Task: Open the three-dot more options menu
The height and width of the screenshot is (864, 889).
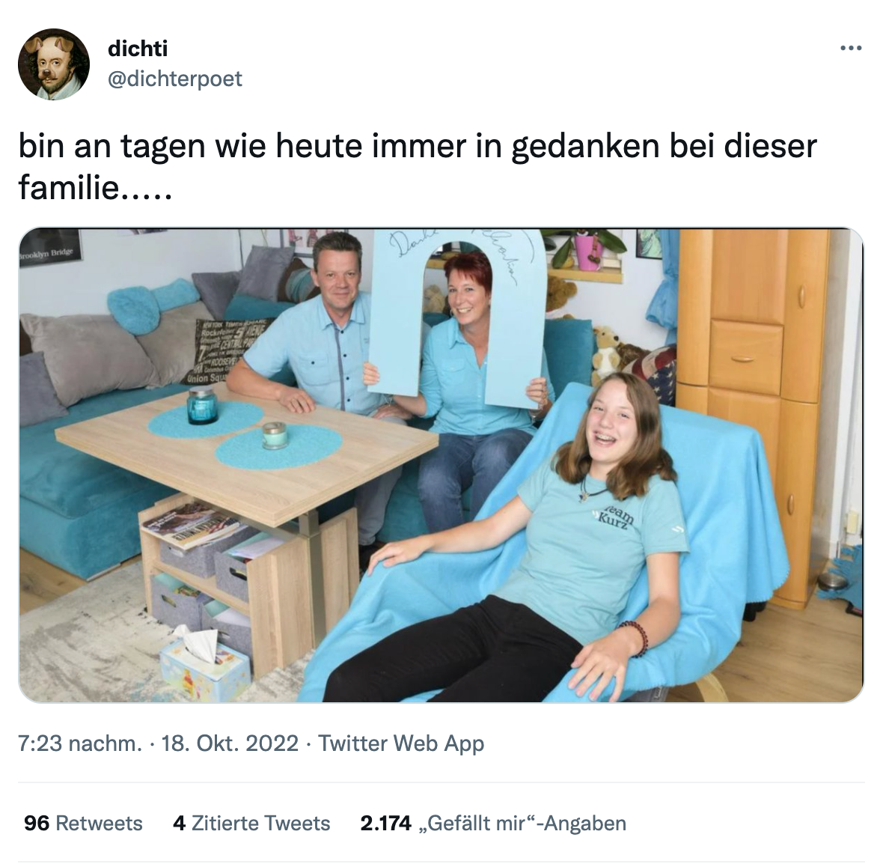Action: [850, 48]
